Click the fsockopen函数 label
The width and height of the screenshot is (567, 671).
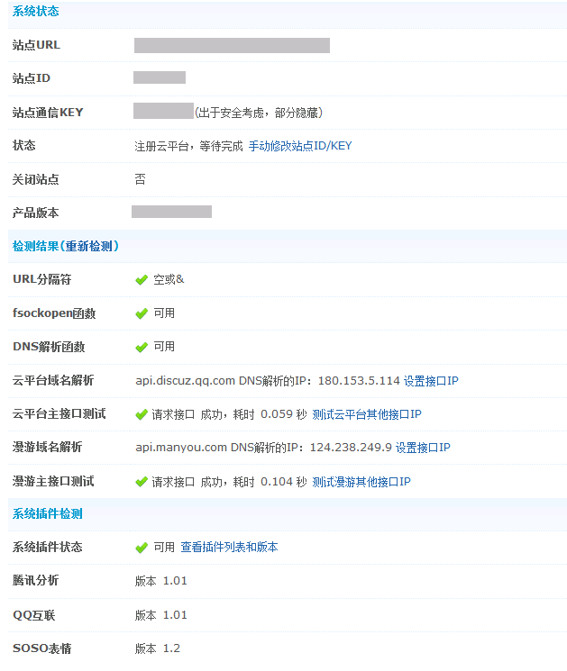point(54,313)
